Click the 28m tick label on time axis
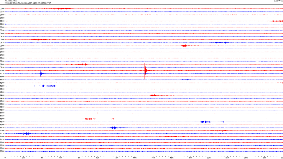 pos(264,158)
